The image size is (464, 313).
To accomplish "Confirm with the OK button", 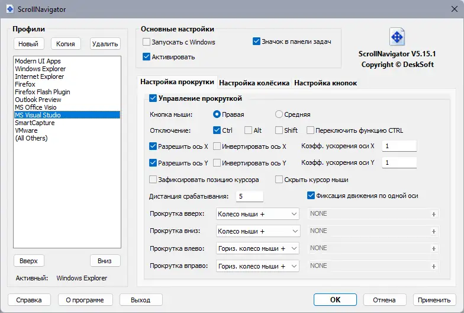I will 335,300.
